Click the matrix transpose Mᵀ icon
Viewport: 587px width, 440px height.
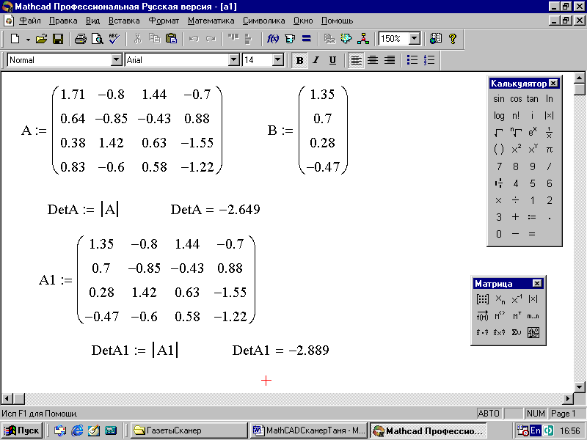click(x=517, y=316)
